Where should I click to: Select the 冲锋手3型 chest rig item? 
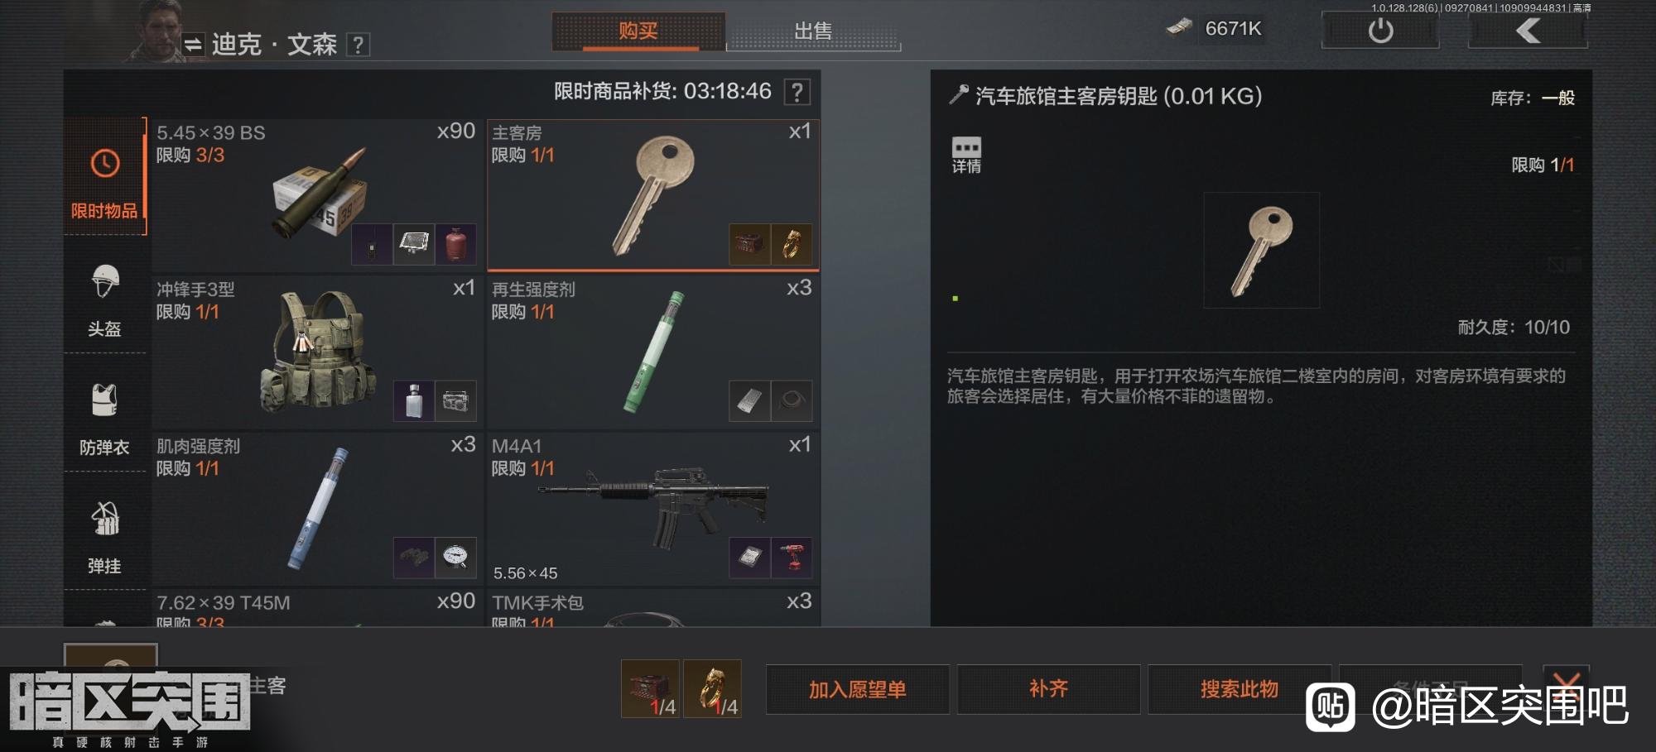[x=317, y=352]
